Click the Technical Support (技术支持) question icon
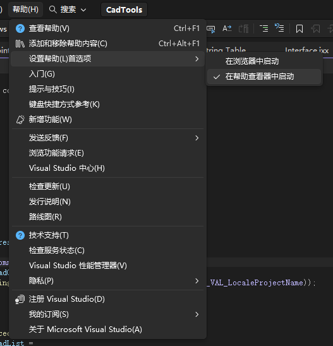The height and width of the screenshot is (346, 333). [20, 235]
